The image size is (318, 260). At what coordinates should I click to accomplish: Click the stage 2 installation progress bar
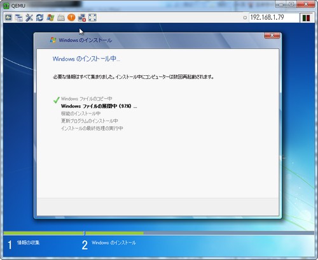[x=200, y=233]
